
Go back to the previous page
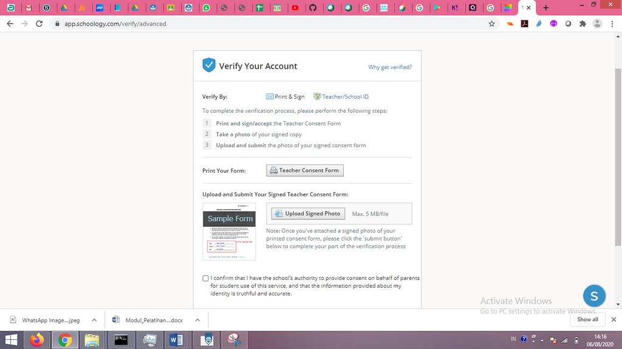[10, 24]
